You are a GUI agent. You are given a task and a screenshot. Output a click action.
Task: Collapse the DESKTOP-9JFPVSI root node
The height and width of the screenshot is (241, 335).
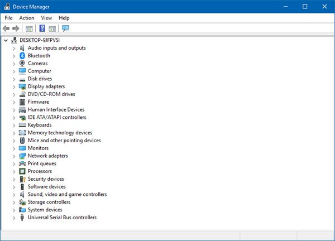(6, 40)
